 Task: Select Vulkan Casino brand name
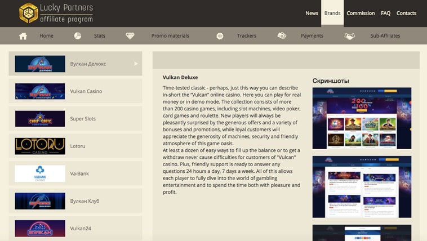pyautogui.click(x=86, y=91)
